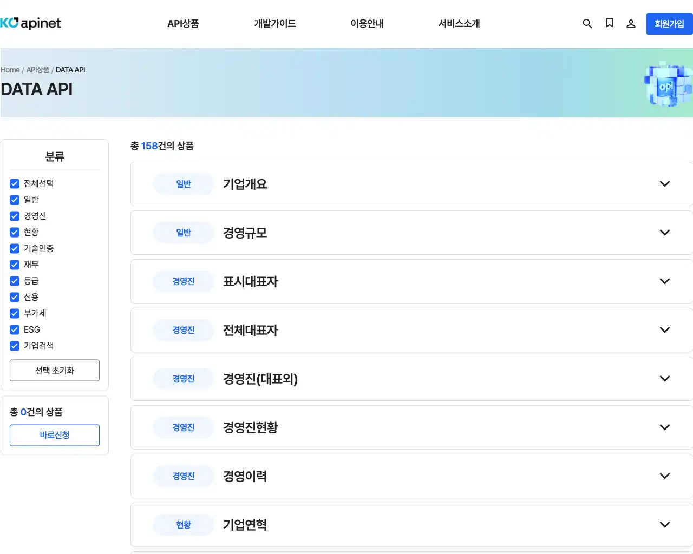Go to Home via the breadcrumb link
The width and height of the screenshot is (693, 554).
10,70
